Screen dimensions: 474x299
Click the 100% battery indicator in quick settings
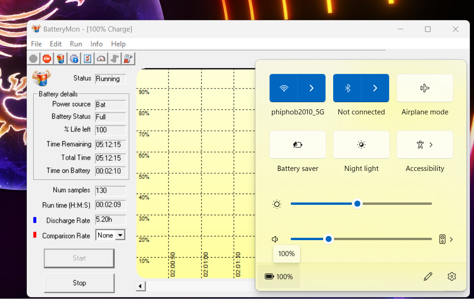tap(279, 277)
